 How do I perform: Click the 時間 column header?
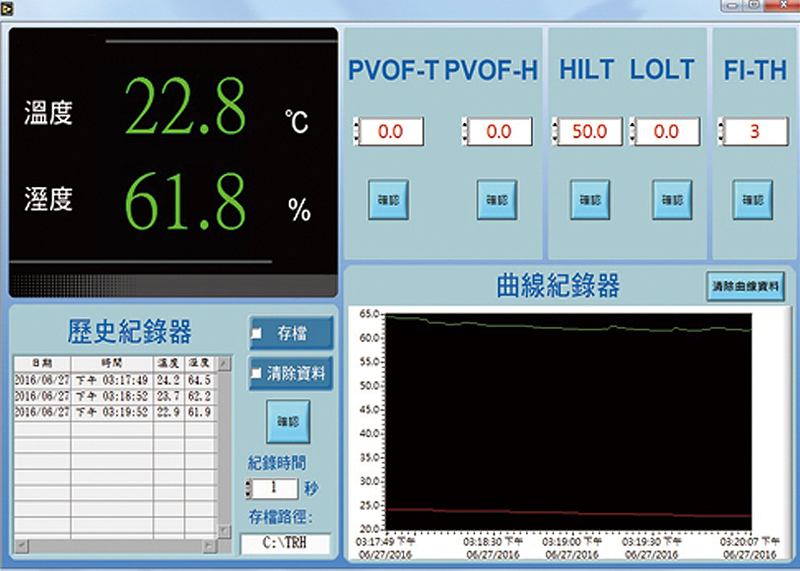coord(112,363)
